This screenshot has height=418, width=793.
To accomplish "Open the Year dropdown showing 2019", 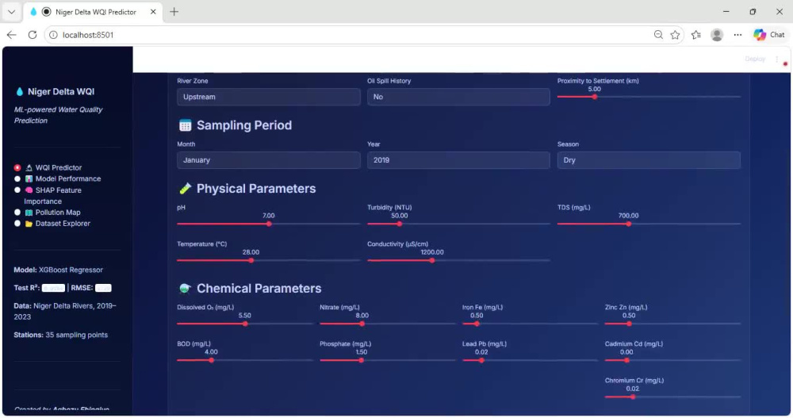I will (x=458, y=160).
